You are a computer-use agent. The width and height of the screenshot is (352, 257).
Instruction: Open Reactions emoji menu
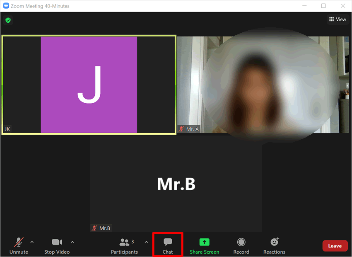point(274,246)
